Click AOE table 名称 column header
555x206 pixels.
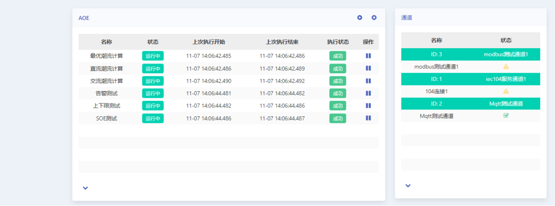click(106, 42)
